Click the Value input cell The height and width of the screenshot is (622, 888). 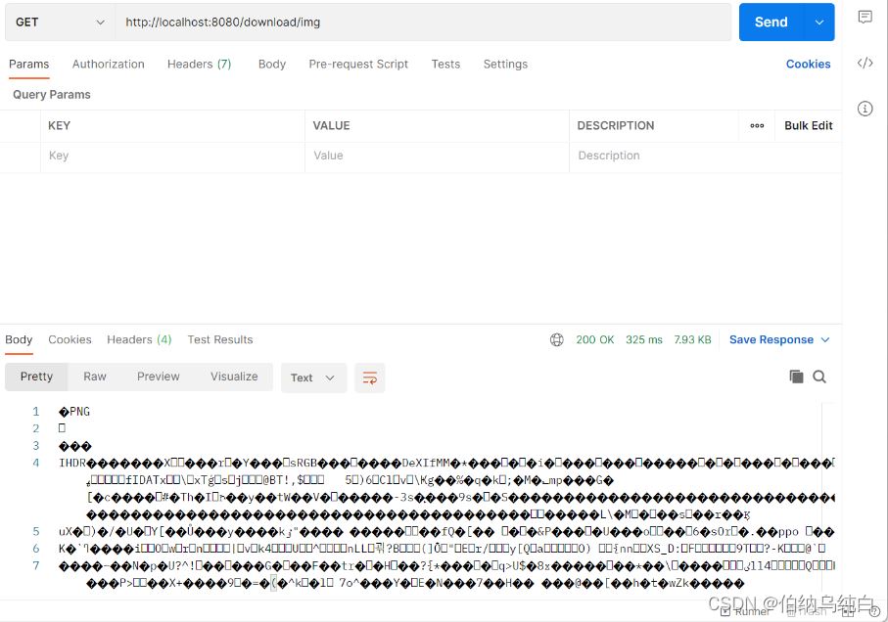tap(438, 155)
